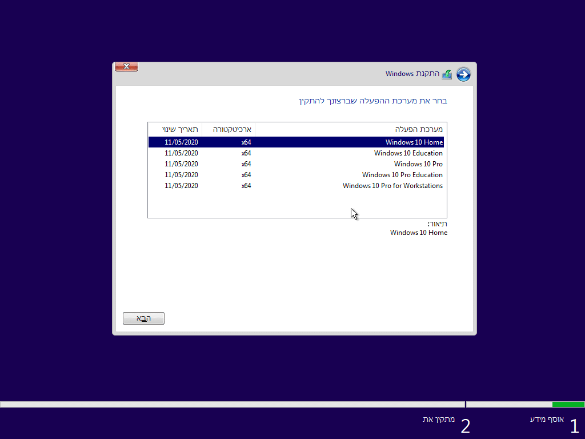Select Windows 10 Home in the list
The image size is (585, 439).
[414, 142]
